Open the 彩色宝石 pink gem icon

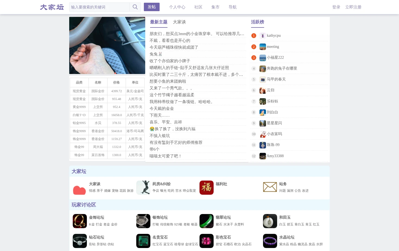tap(207, 241)
